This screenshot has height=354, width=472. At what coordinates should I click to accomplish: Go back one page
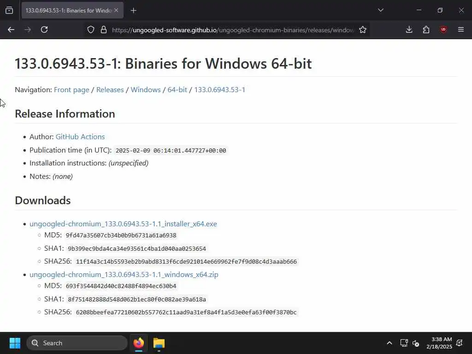coord(11,29)
